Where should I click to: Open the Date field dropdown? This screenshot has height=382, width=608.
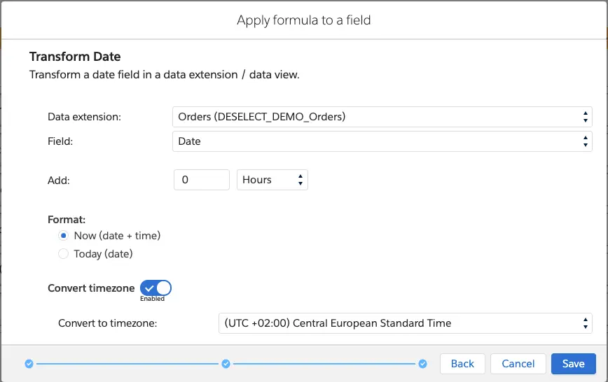382,141
